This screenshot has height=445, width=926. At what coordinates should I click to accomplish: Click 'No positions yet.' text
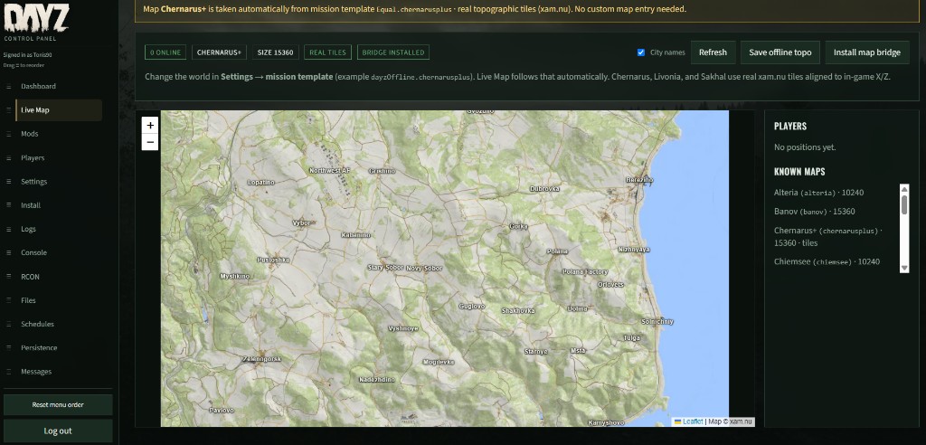point(805,147)
